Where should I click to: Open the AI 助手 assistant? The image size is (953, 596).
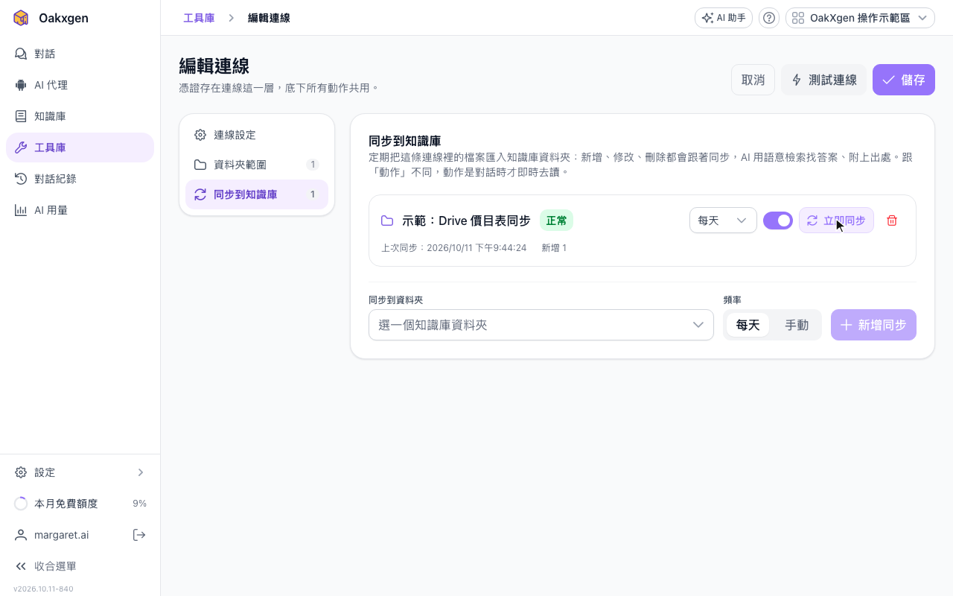724,18
